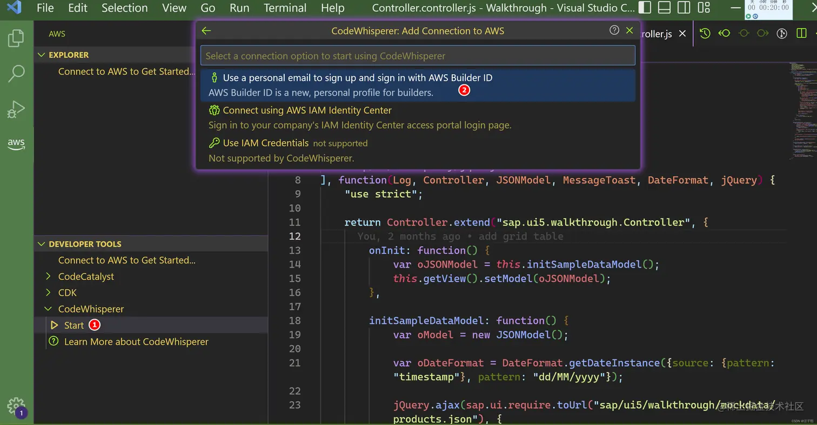Select AWS Builder ID sign-in option
The image size is (817, 425).
coord(418,85)
